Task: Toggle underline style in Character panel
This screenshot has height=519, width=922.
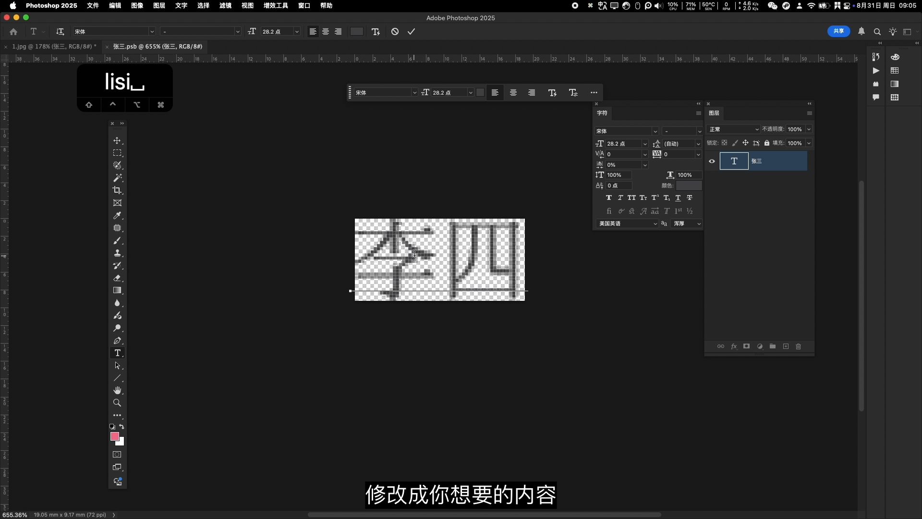Action: click(x=678, y=198)
